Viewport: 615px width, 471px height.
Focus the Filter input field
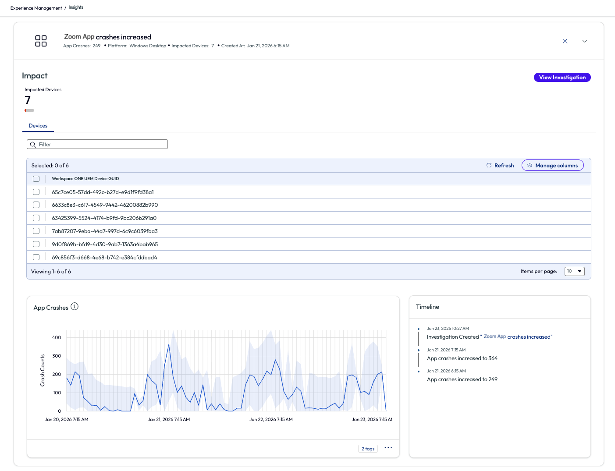pyautogui.click(x=97, y=144)
